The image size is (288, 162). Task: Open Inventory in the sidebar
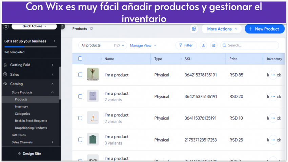pyautogui.click(x=21, y=107)
